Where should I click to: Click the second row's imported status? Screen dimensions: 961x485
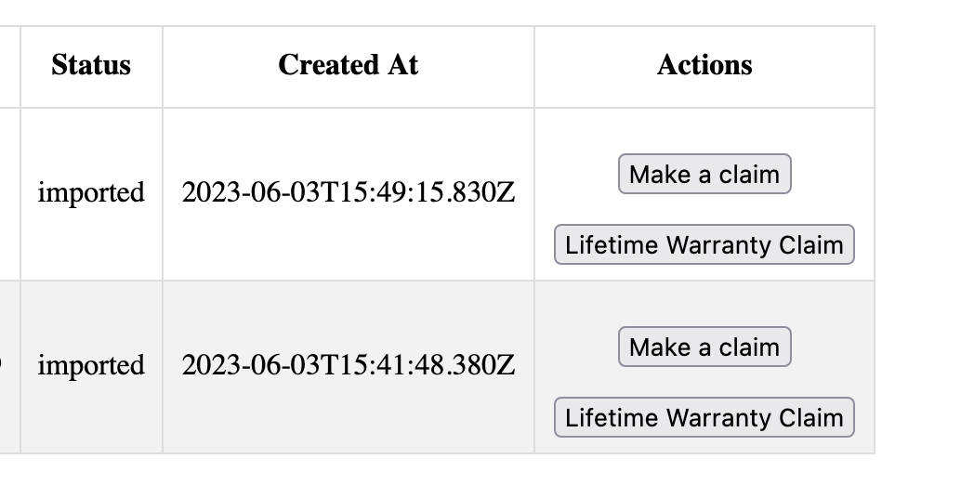[x=91, y=366]
